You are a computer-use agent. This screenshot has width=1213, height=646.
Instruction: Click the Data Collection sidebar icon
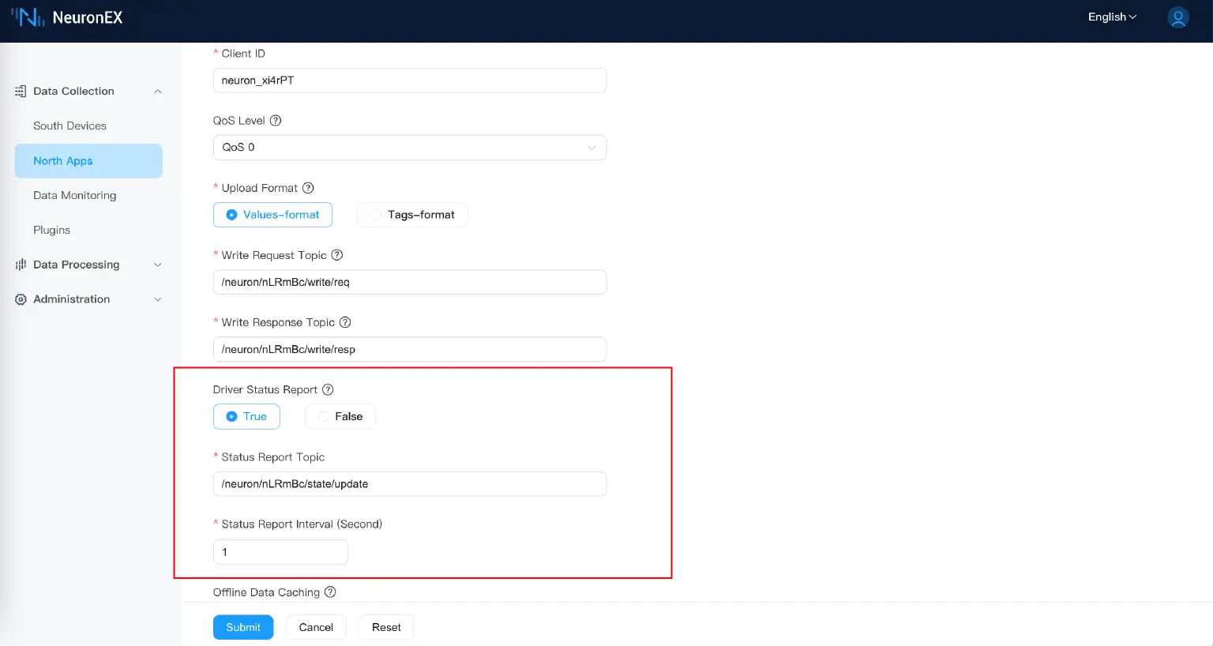19,91
